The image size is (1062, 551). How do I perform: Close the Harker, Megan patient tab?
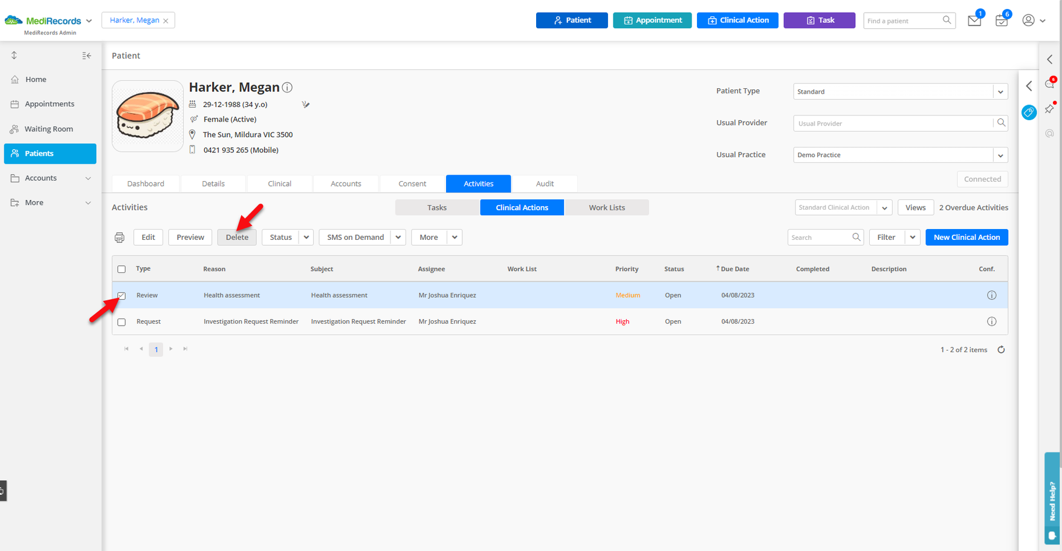pyautogui.click(x=166, y=21)
